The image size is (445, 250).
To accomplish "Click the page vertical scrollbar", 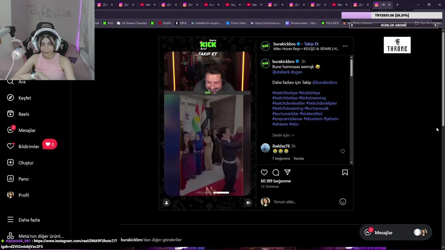I will (x=443, y=79).
